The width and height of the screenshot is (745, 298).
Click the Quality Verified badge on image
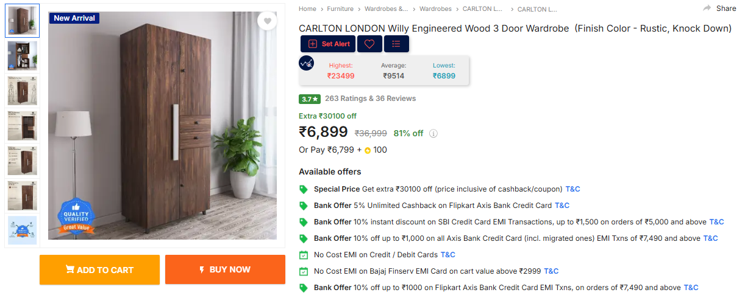(x=76, y=217)
